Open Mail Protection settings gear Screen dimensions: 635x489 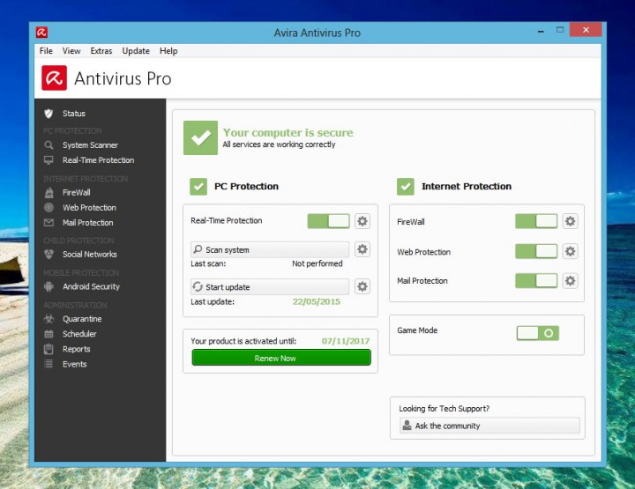[571, 281]
